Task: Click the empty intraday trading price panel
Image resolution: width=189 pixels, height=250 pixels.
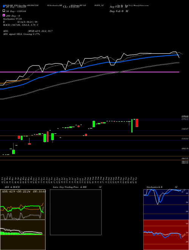Action: point(76,212)
